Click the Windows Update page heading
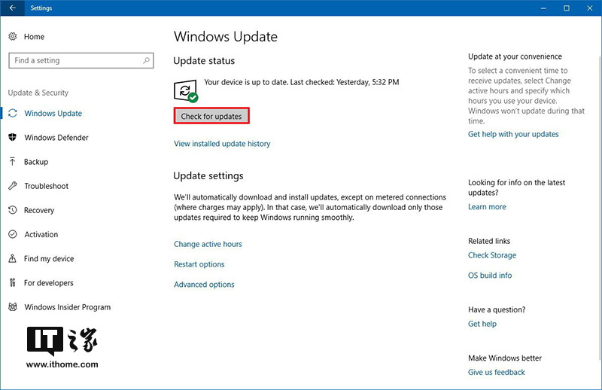 [x=225, y=36]
